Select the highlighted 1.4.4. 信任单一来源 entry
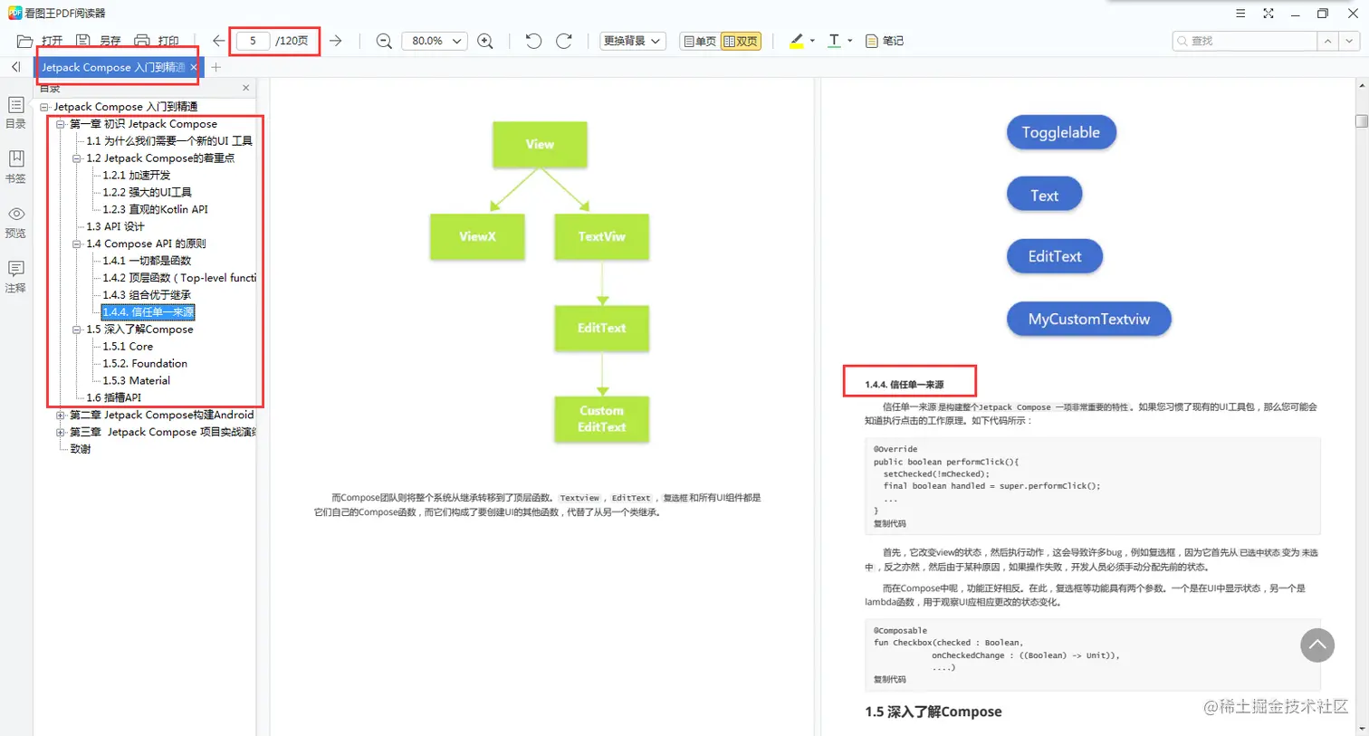Screen dimensions: 1369x736 tap(148, 312)
